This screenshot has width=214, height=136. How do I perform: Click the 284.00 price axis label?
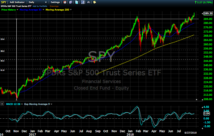(x=208, y=19)
